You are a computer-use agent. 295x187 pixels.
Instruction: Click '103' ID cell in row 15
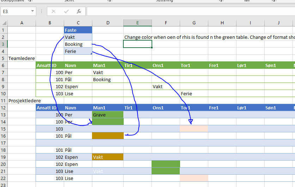50,129
